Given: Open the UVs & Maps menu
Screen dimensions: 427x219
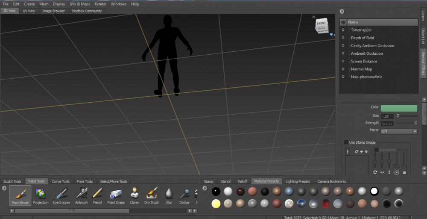Looking at the screenshot, I should 80,4.
